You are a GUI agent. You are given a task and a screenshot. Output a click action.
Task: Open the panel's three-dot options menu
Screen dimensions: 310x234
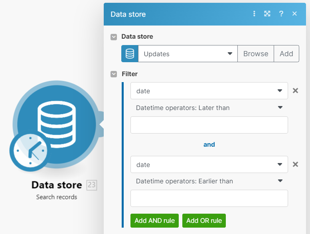coord(254,14)
